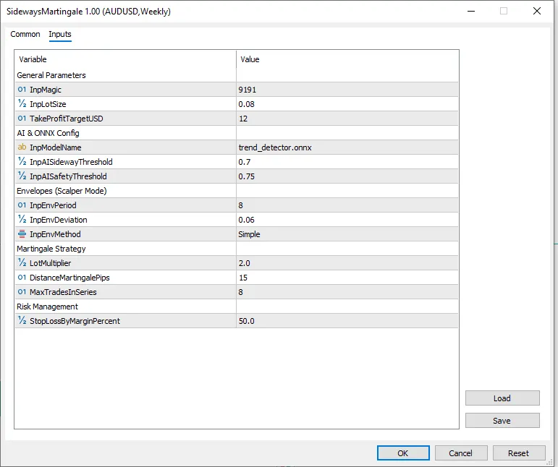Select the DistanceMartingalePips value 15
The width and height of the screenshot is (558, 467).
coord(347,278)
